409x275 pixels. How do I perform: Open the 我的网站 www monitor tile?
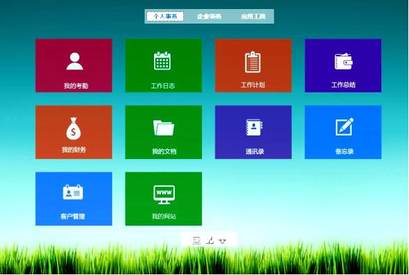(164, 199)
